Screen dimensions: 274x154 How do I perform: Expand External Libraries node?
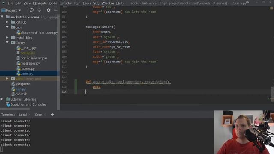2,99
